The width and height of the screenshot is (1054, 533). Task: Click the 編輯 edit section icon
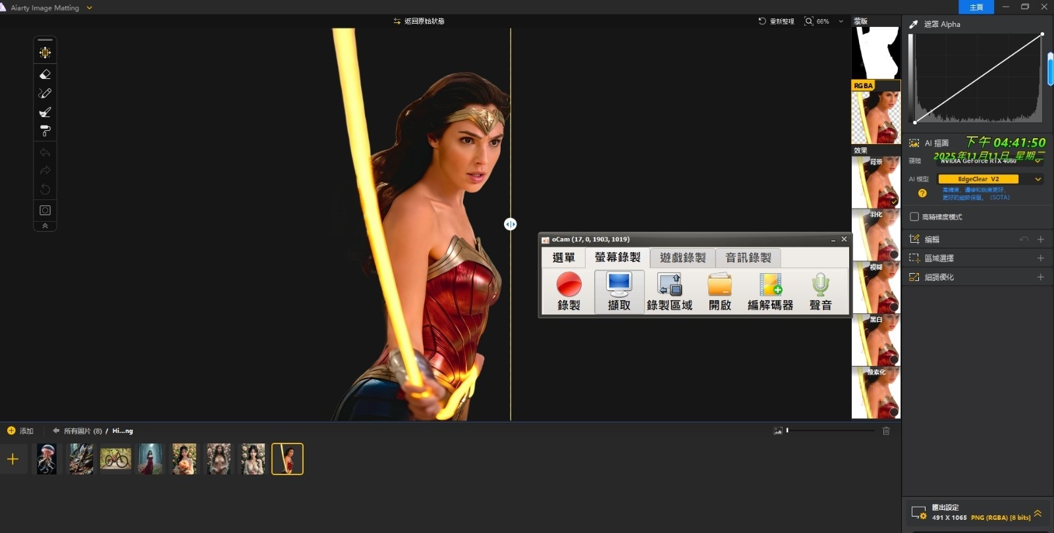pyautogui.click(x=914, y=240)
